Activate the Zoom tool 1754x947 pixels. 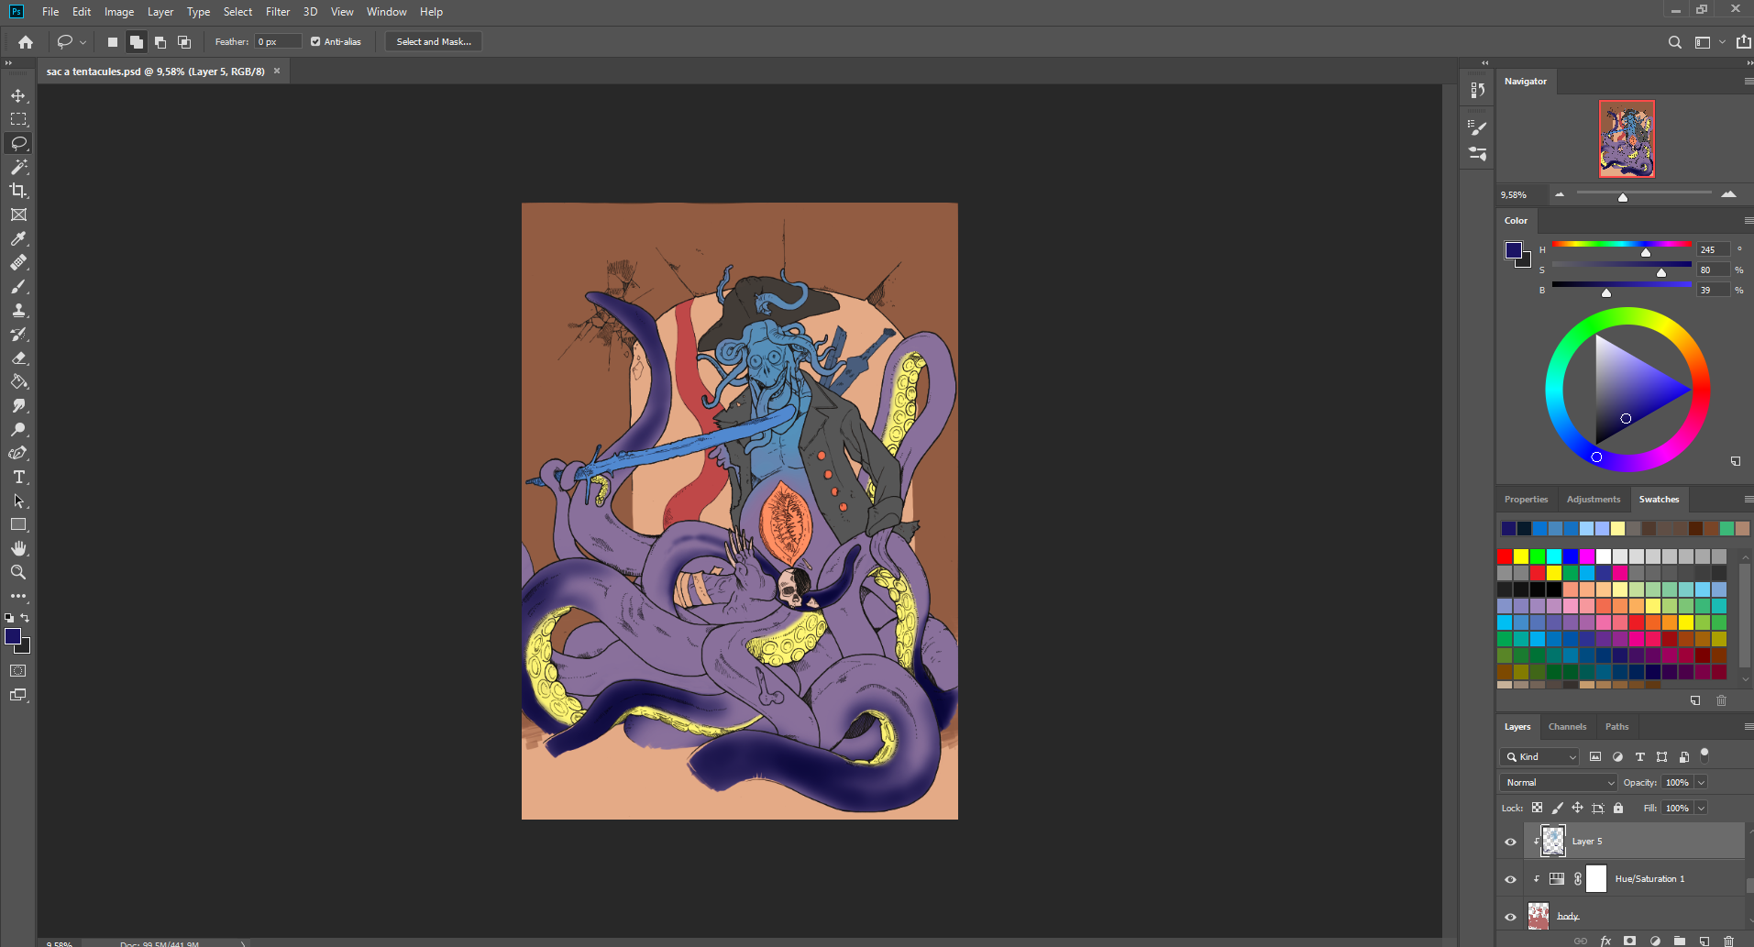[x=18, y=572]
